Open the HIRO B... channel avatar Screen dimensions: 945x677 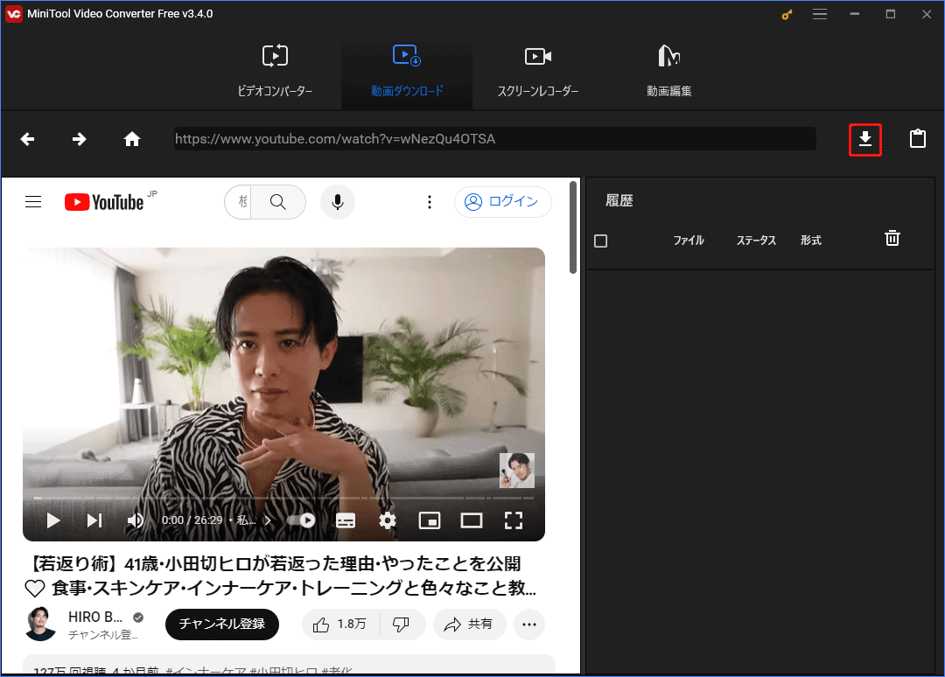tap(40, 624)
